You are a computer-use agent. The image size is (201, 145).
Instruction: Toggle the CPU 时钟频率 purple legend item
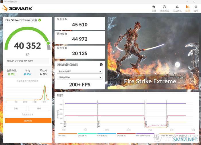pos(145,135)
